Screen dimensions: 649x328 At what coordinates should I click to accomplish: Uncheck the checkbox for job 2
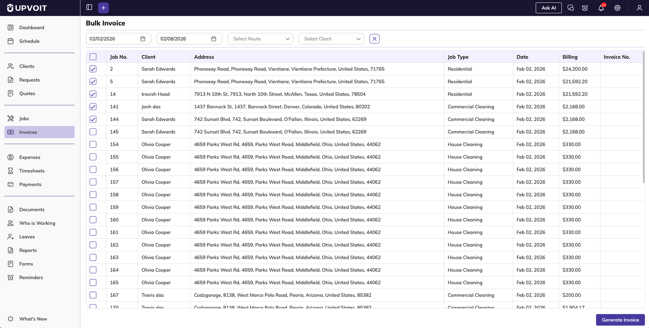coord(93,69)
